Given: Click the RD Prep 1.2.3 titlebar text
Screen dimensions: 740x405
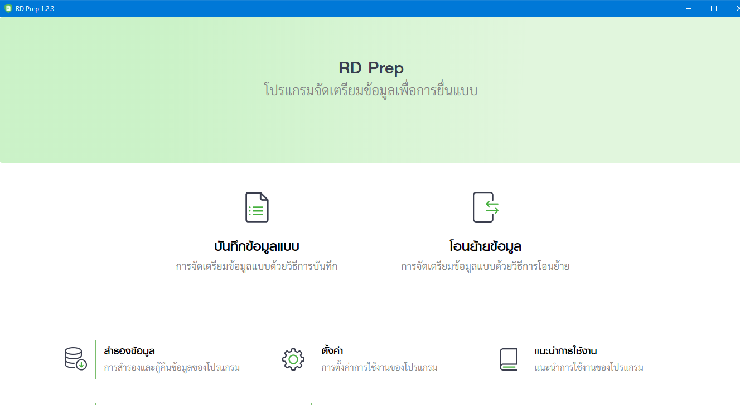Looking at the screenshot, I should coord(35,8).
